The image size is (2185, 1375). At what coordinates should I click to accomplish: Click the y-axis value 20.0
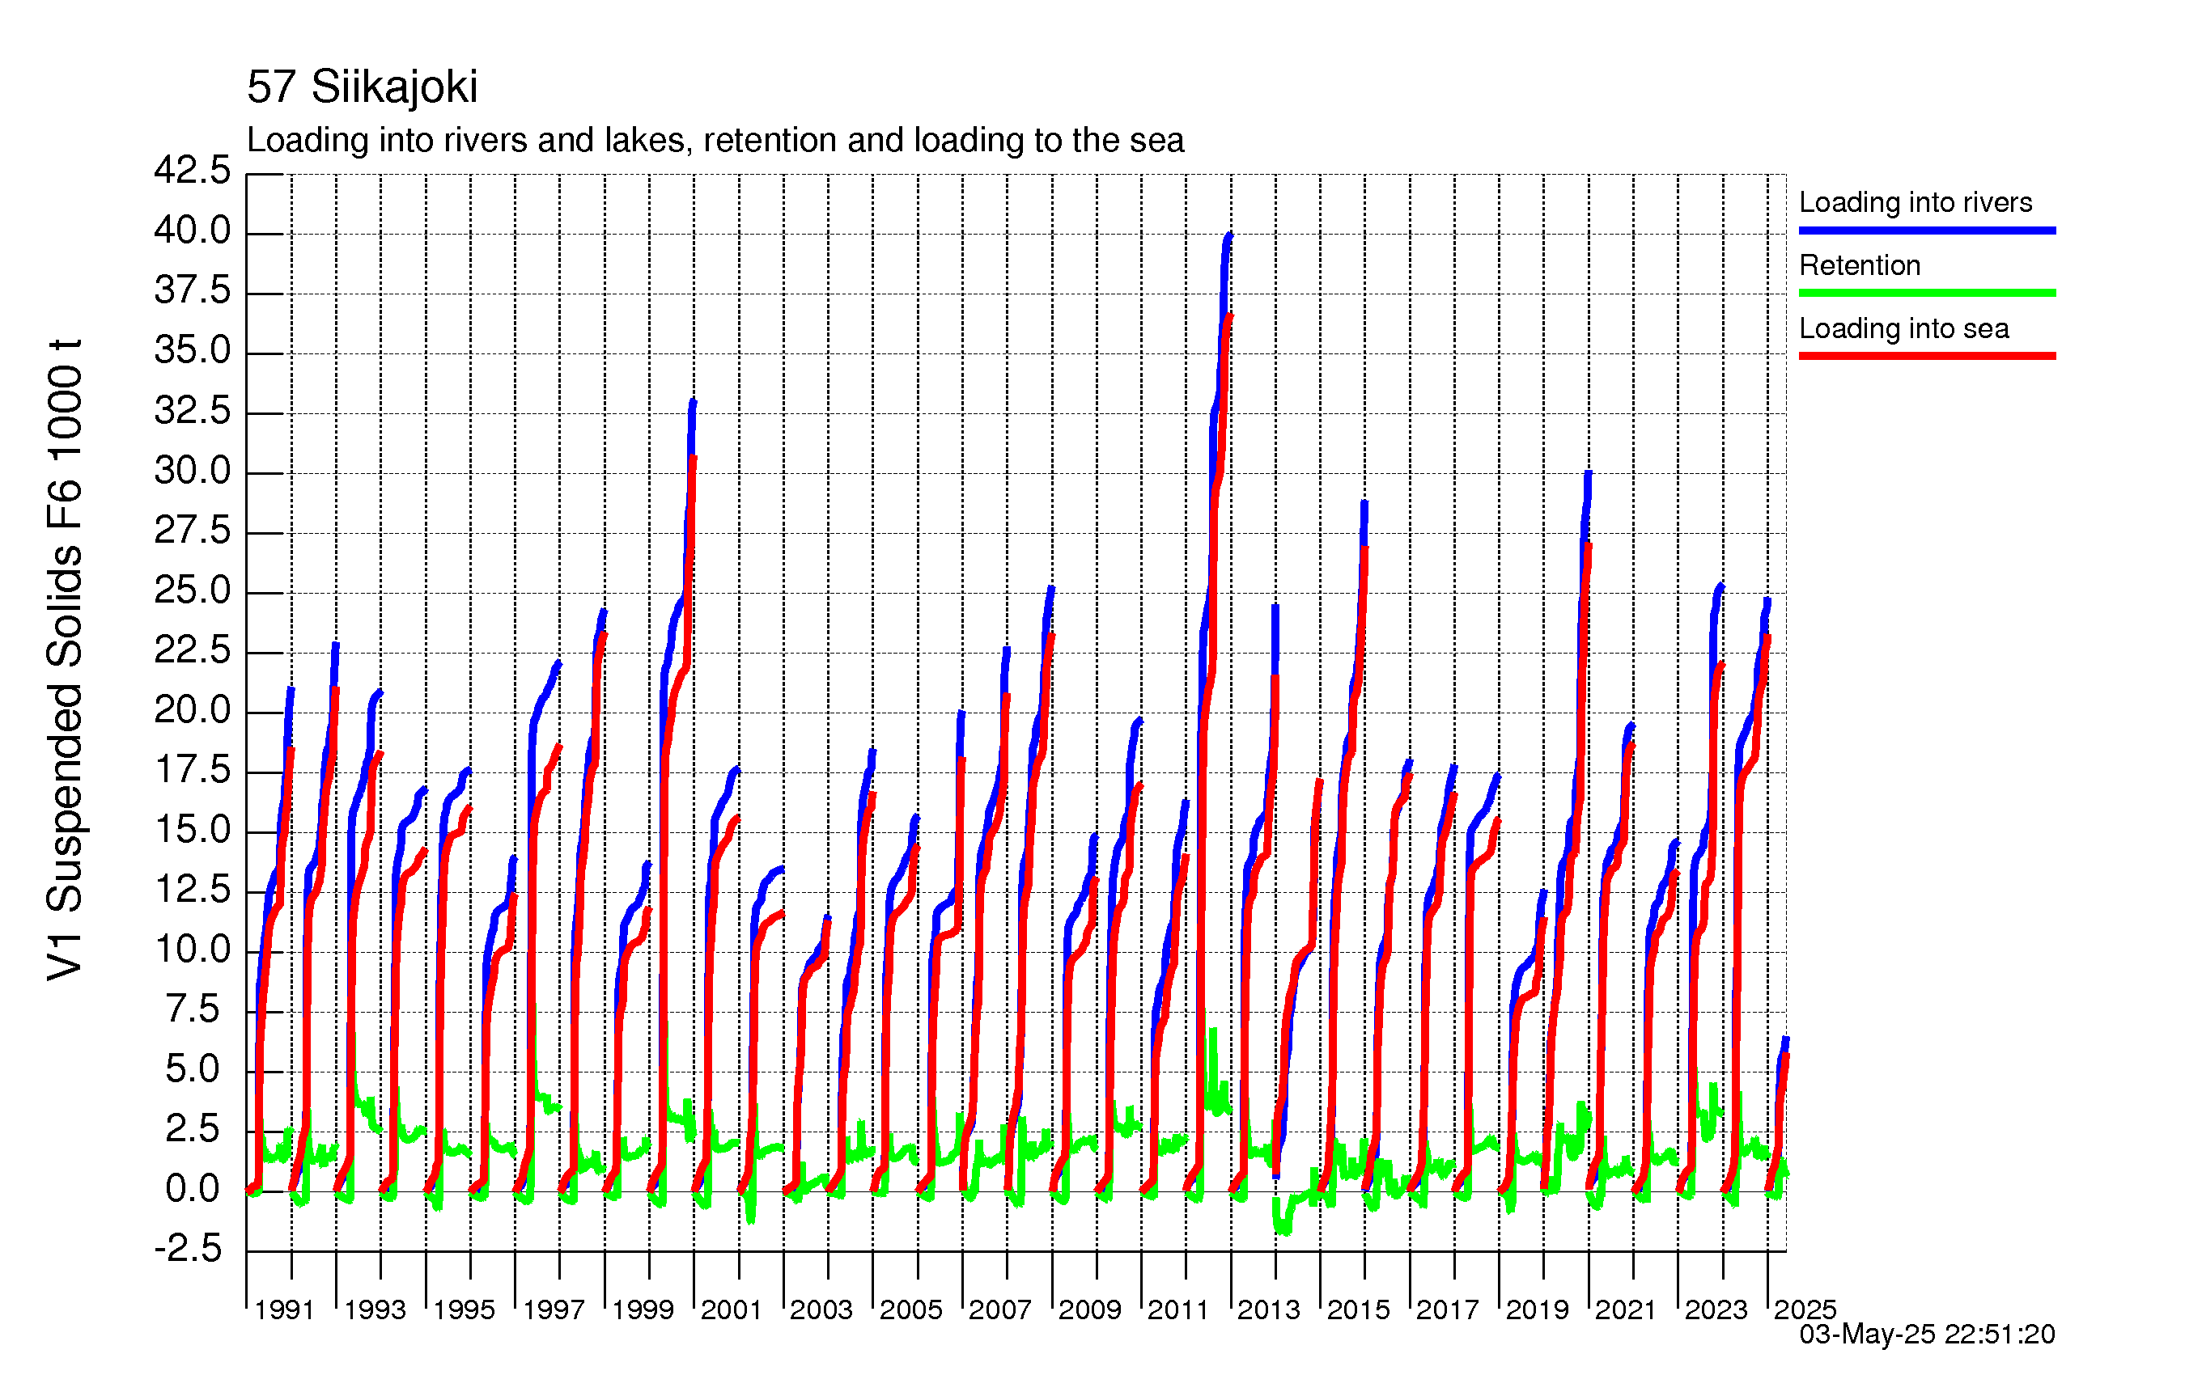click(x=192, y=710)
